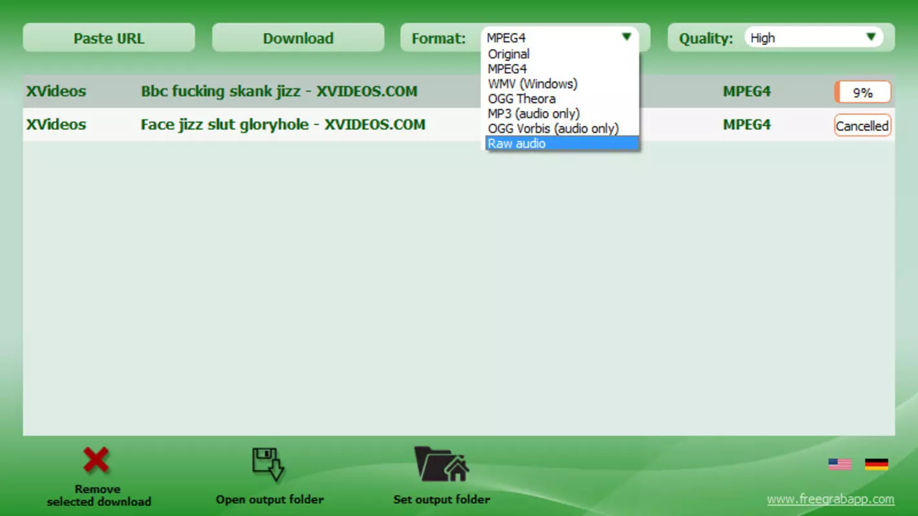Screen dimensions: 918x516
Task: Click the open output folder disk icon
Action: click(x=268, y=464)
